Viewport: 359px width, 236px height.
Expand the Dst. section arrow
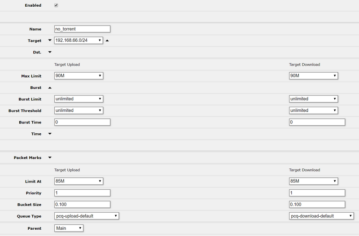click(50, 52)
